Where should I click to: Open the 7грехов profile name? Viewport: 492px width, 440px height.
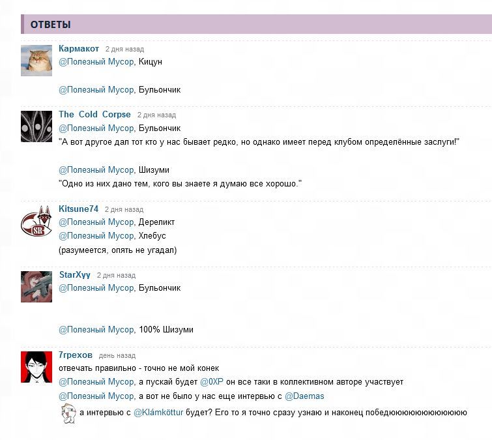pos(76,355)
